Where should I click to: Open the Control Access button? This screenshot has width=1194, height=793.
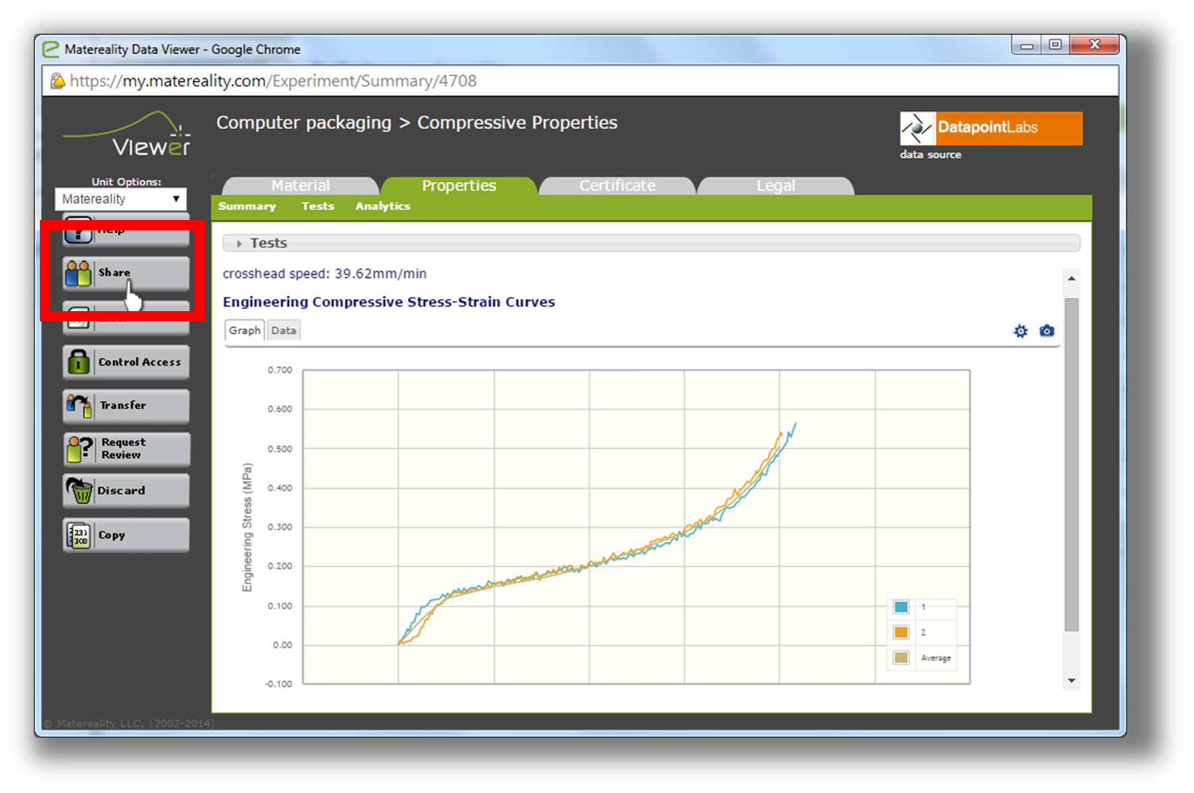click(126, 362)
